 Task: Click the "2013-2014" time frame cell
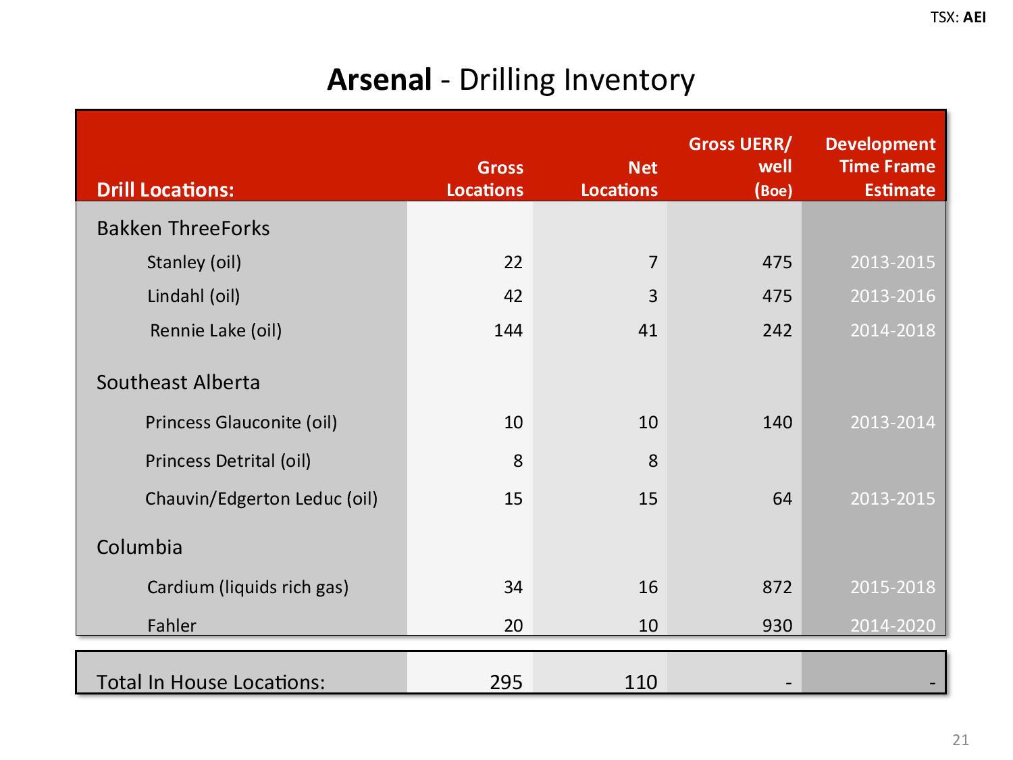point(893,422)
